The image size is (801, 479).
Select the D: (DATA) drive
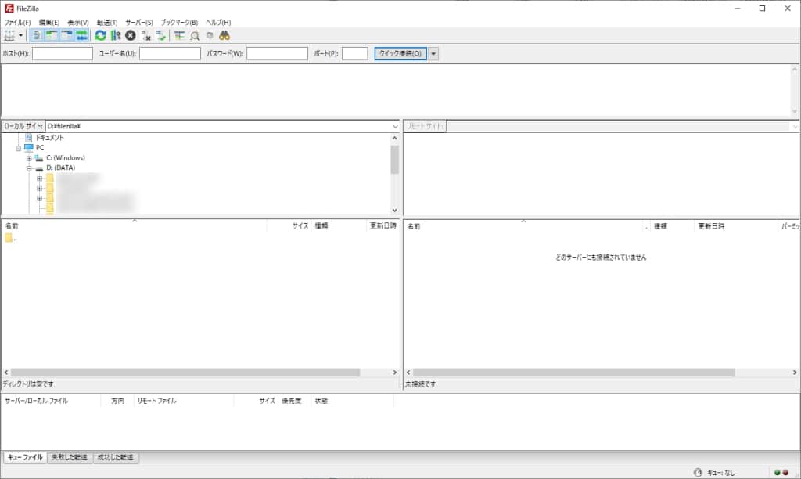point(61,167)
